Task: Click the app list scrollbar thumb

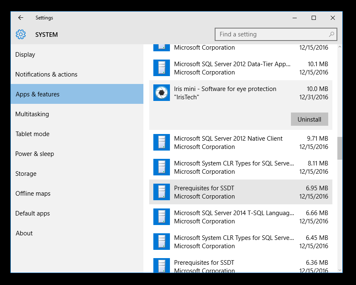Action: coord(340,148)
